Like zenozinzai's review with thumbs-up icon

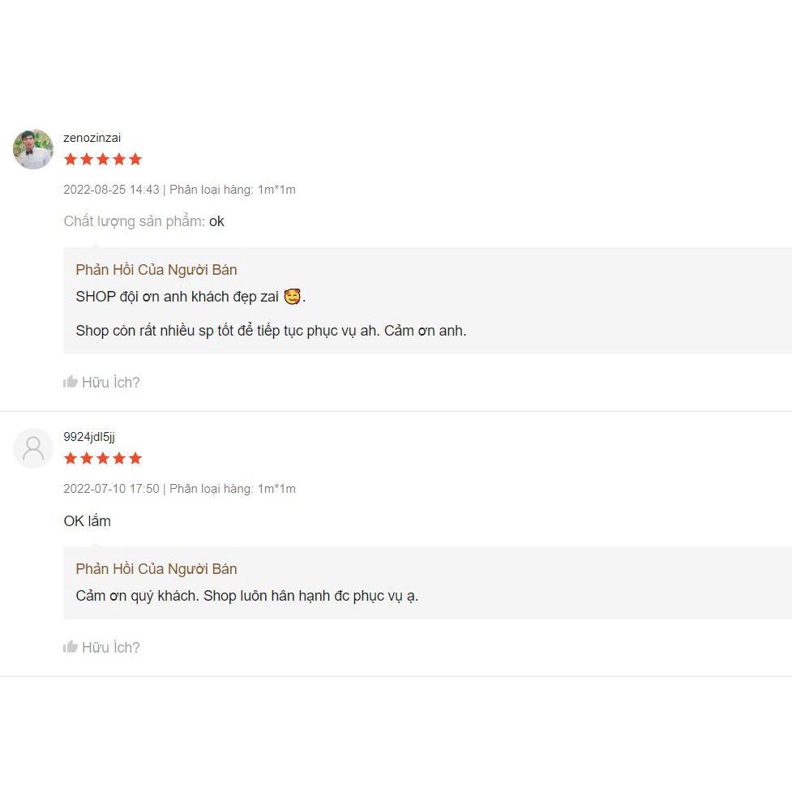(71, 382)
